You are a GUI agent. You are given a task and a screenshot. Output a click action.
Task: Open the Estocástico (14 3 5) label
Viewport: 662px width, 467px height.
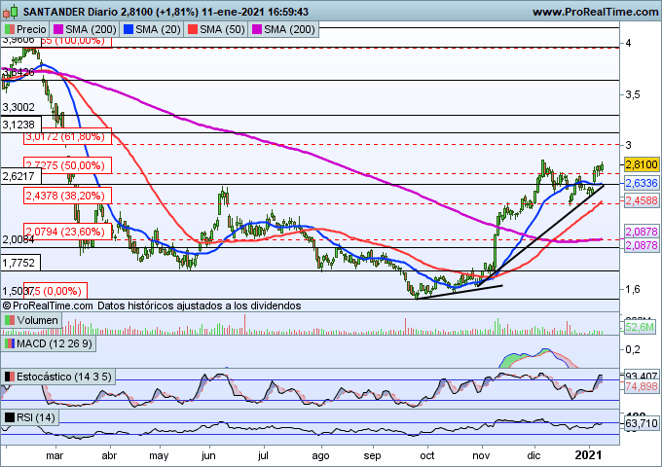pyautogui.click(x=63, y=377)
